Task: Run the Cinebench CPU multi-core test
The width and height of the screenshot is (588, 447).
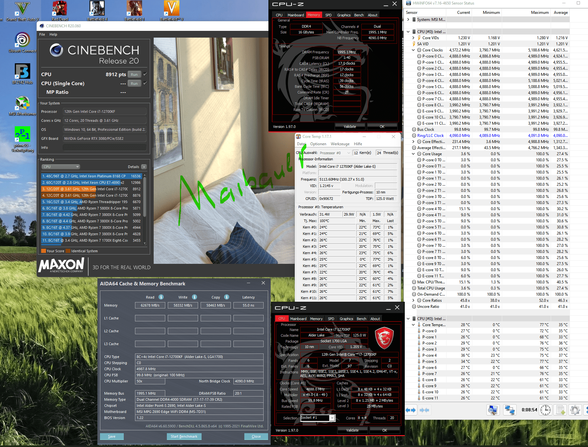Action: 134,75
